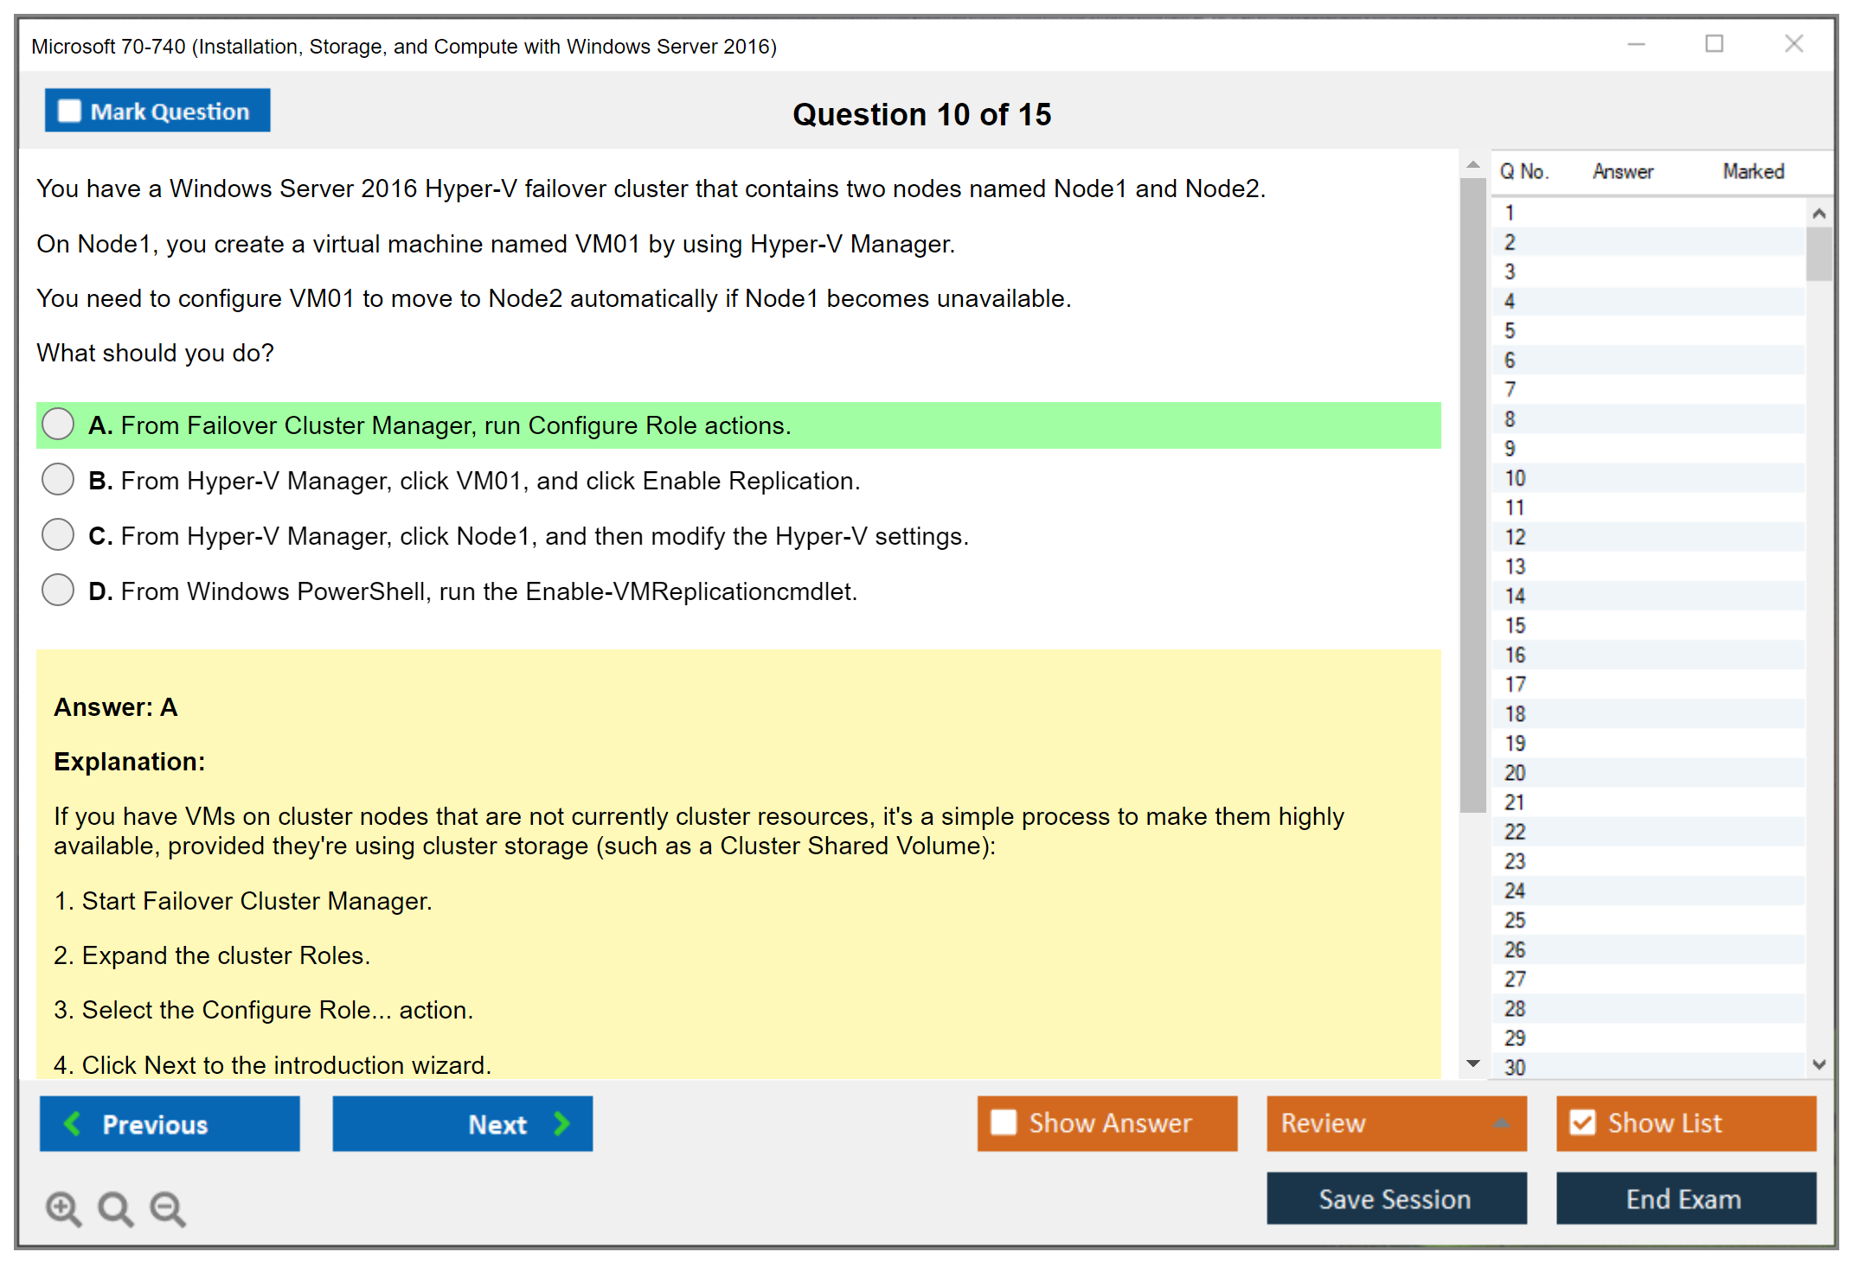Open the Review dropdown menu
Image resolution: width=1860 pixels, height=1271 pixels.
tap(1501, 1123)
